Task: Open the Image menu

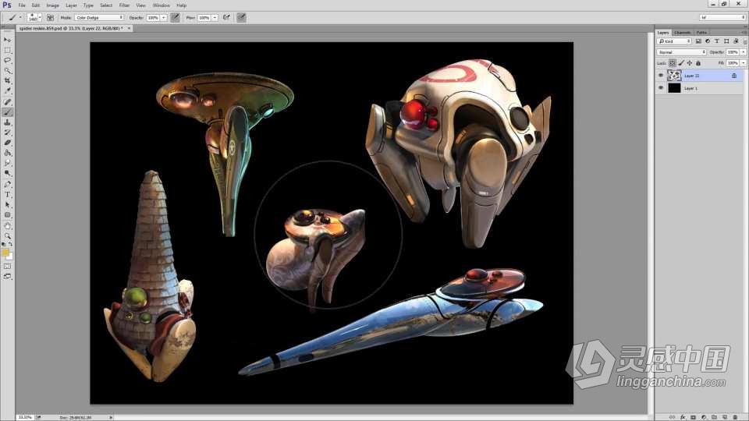Action: 52,5
